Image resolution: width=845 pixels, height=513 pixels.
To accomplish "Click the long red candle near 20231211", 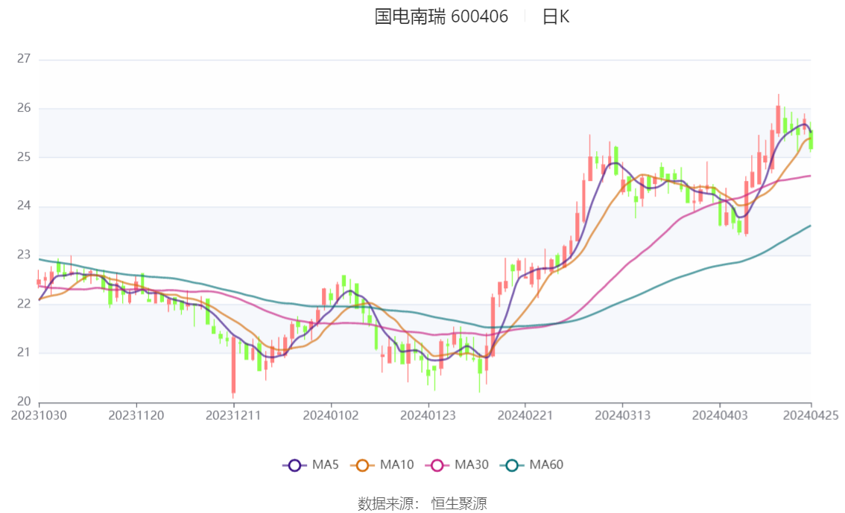I will click(233, 366).
